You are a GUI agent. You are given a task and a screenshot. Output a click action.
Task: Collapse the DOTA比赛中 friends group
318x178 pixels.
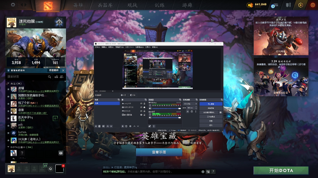tap(8, 147)
